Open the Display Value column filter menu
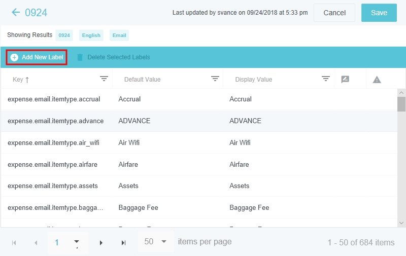 (x=326, y=79)
